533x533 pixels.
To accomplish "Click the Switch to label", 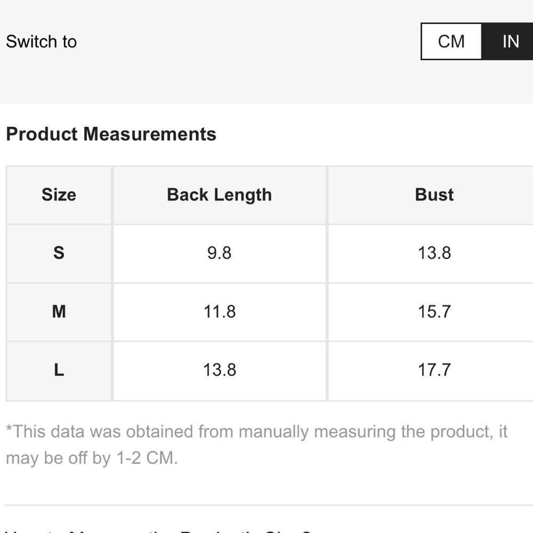I will (x=42, y=42).
